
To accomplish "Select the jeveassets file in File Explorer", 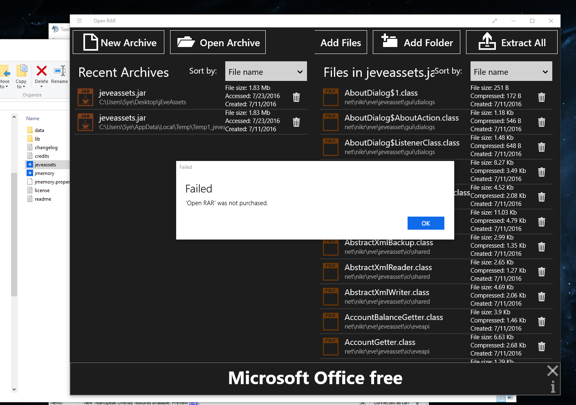I will click(x=45, y=165).
